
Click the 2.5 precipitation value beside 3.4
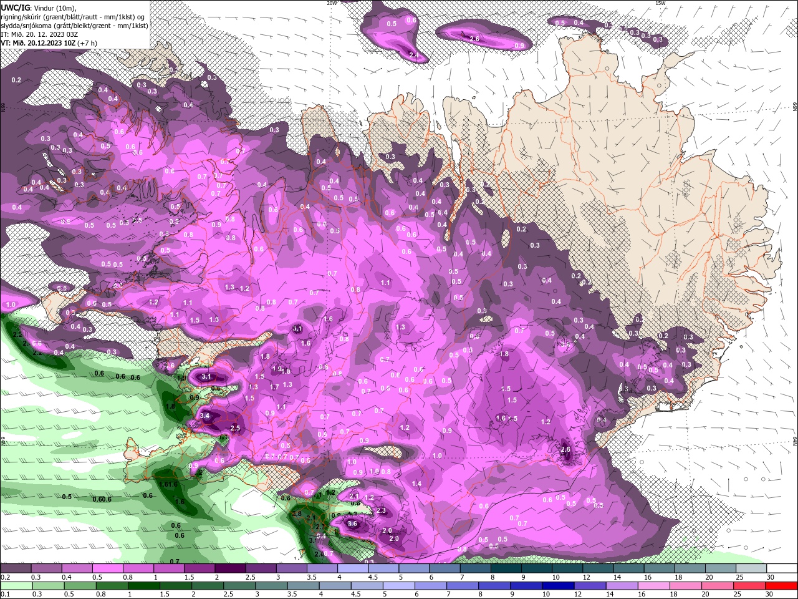235,428
